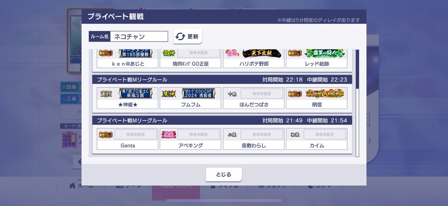448x206 pixels.
Task: Click the 十段 rank icon of ほんだつばさ
Action: pos(232,94)
